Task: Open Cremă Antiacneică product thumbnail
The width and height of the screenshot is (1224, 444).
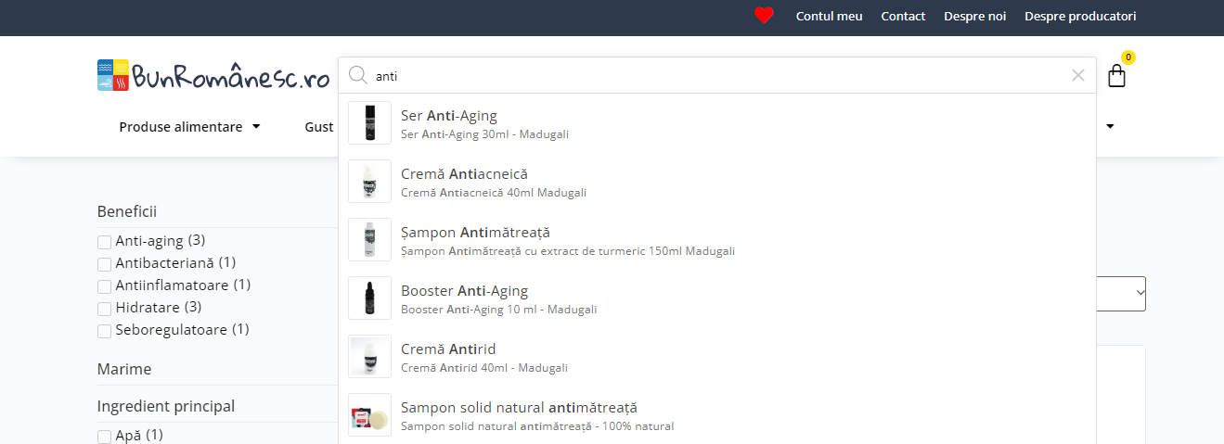Action: (x=369, y=181)
